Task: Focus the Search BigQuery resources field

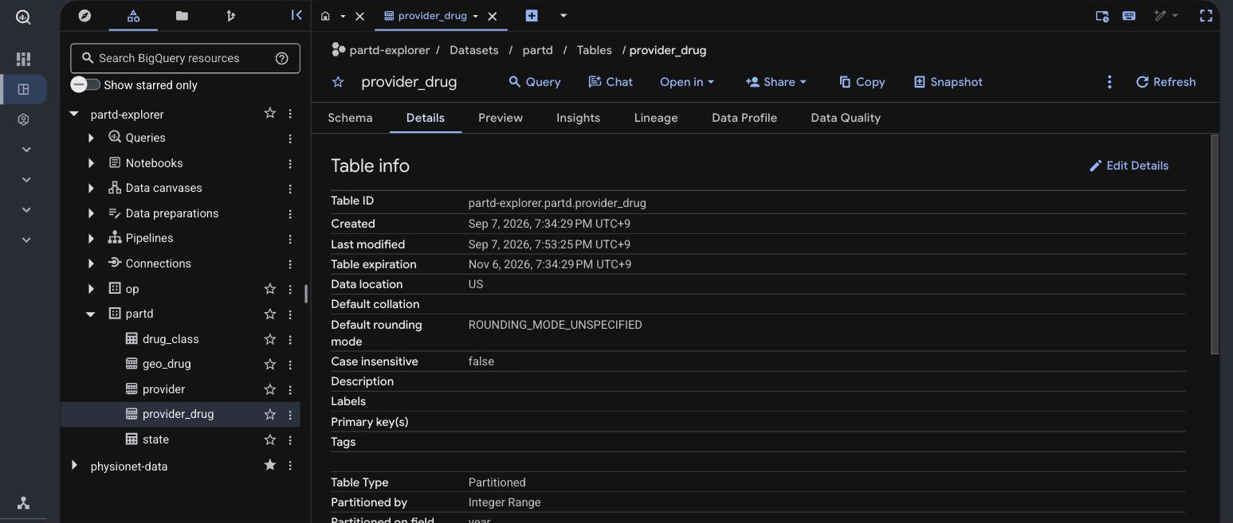Action: [185, 58]
